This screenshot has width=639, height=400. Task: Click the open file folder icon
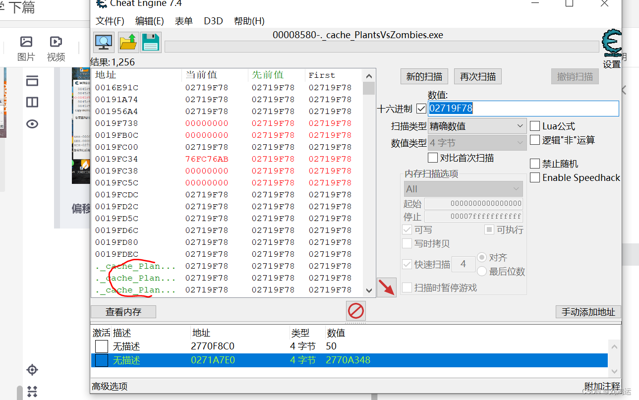[128, 43]
